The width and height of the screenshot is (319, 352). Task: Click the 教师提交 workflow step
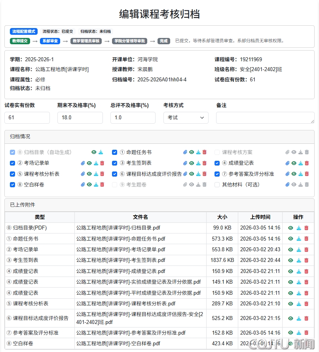(x=20, y=41)
